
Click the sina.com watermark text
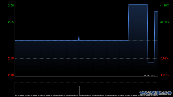(149, 75)
